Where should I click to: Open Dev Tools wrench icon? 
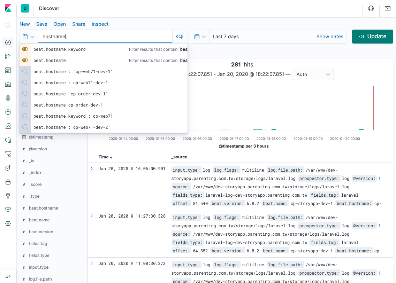[x=8, y=195]
